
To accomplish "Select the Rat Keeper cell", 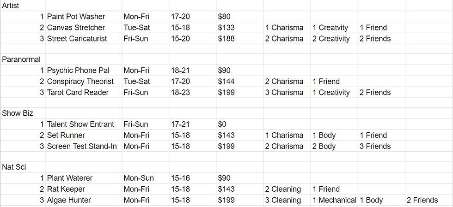I will tap(67, 189).
